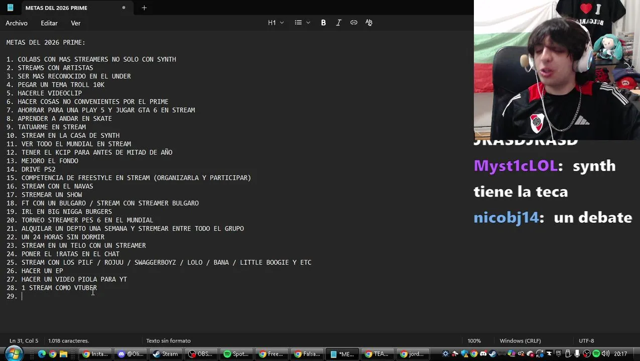Click the Windows (CRLF) line ending entry
640x361 pixels.
520,341
